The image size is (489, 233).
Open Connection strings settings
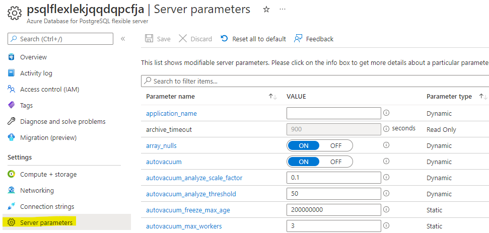pyautogui.click(x=47, y=206)
